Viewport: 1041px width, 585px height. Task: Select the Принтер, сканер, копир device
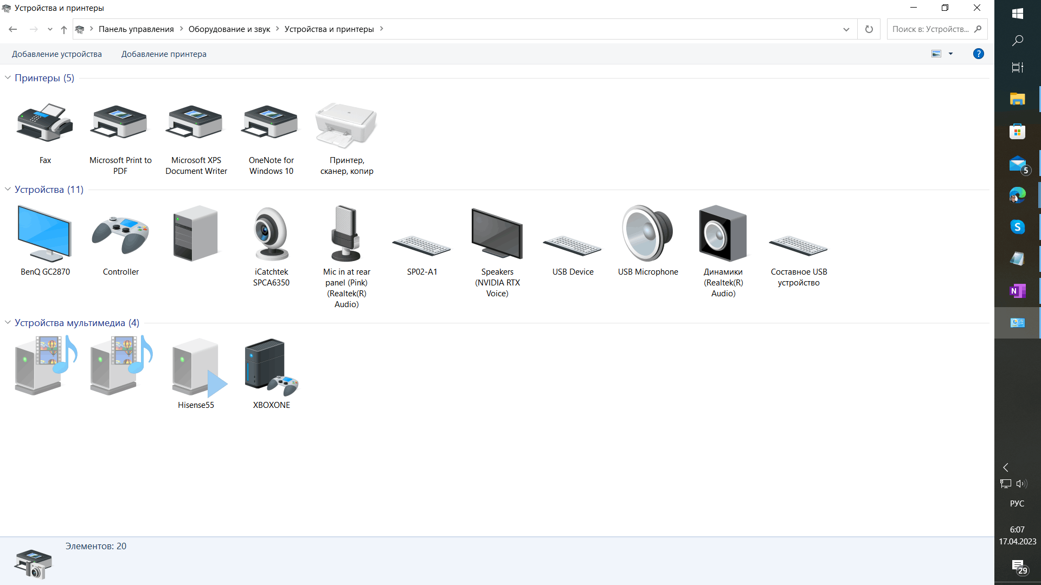[x=346, y=125]
